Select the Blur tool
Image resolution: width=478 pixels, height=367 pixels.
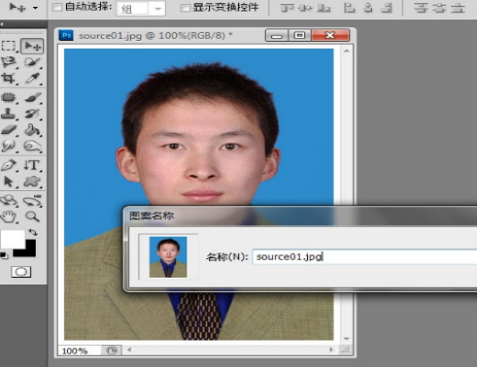9,146
